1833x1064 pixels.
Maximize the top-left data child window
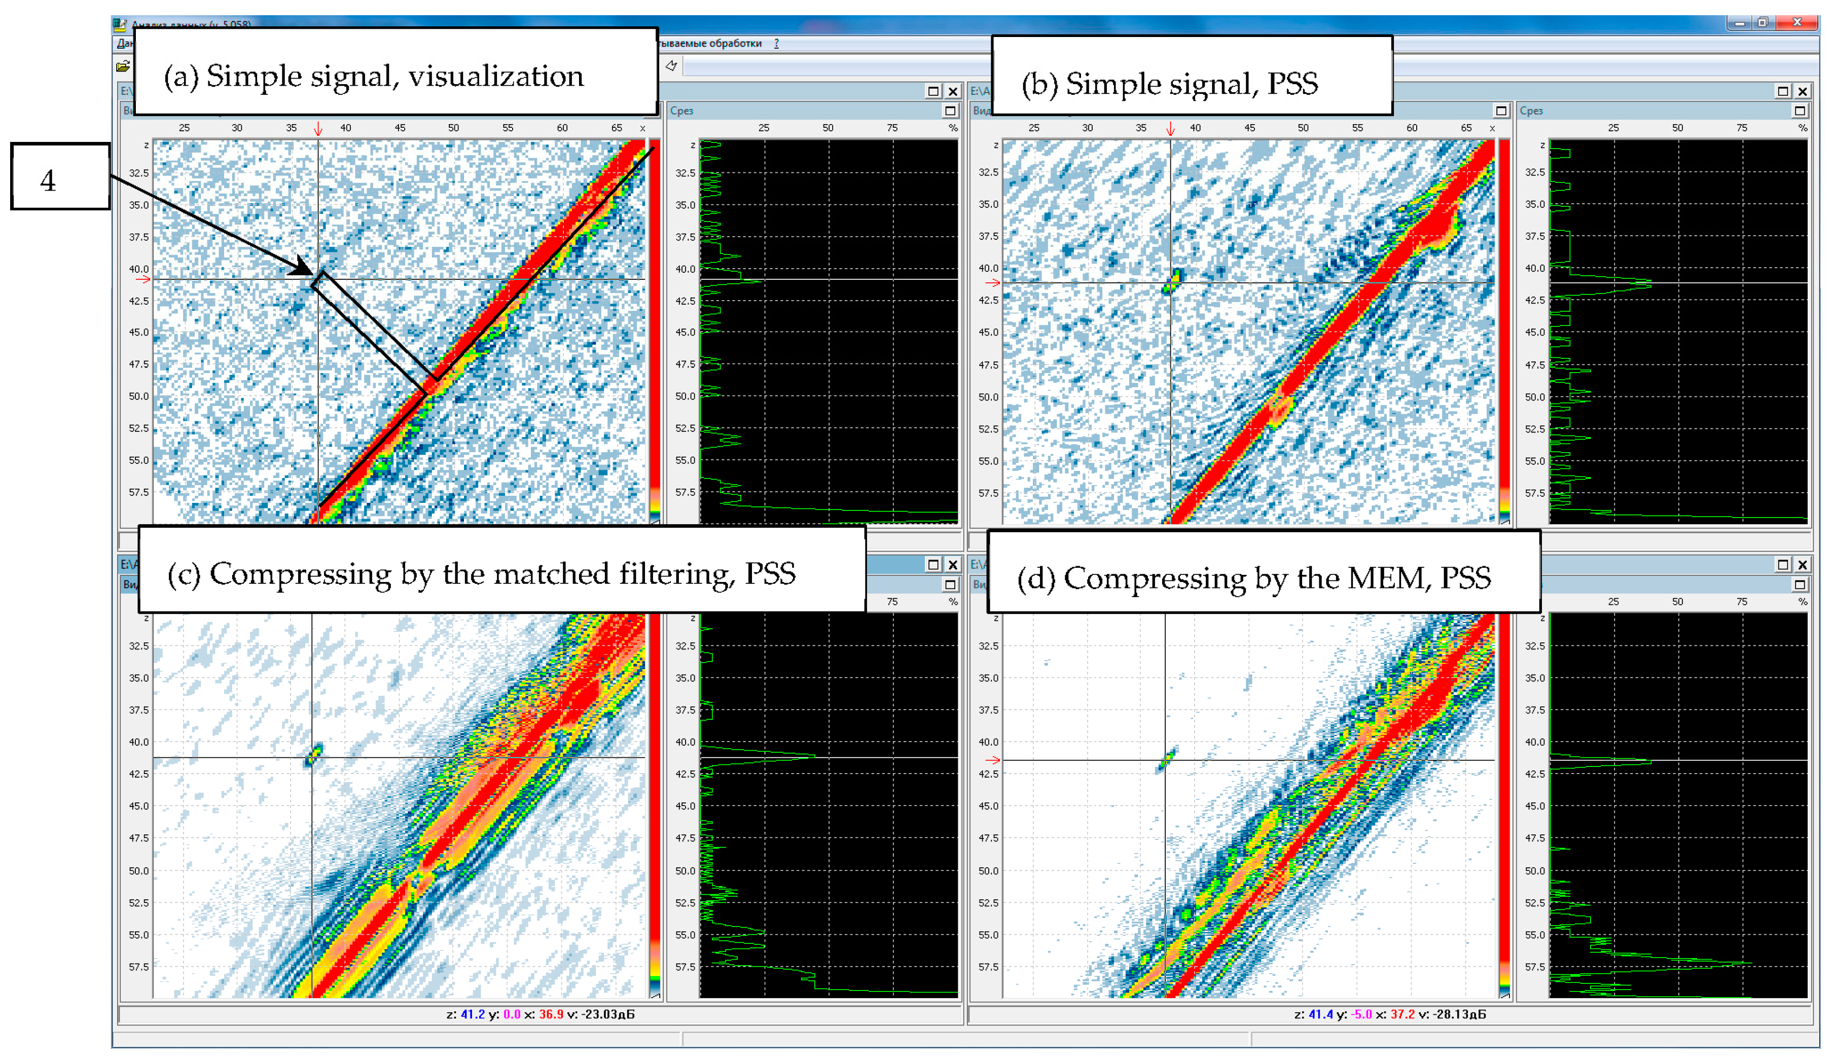tap(933, 91)
